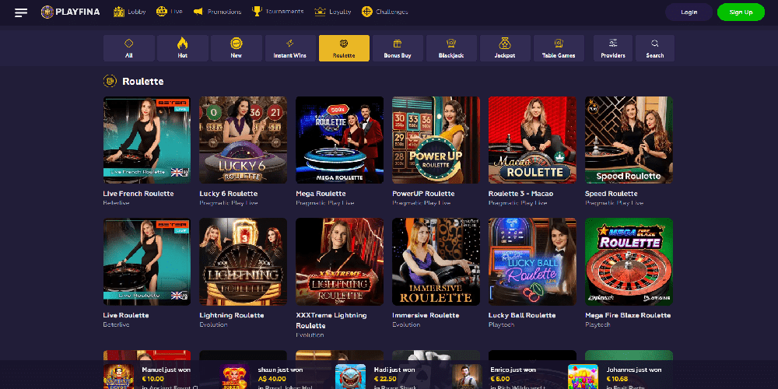778x389 pixels.
Task: Click the green Sign Up button
Action: tap(741, 12)
